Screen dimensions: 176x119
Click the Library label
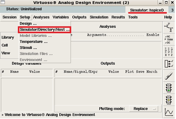pos(8,37)
